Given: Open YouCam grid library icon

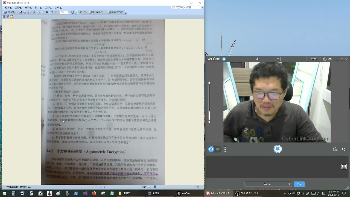Looking at the screenshot, I should point(344,167).
